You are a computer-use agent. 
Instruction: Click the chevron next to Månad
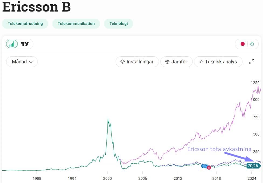[31, 62]
